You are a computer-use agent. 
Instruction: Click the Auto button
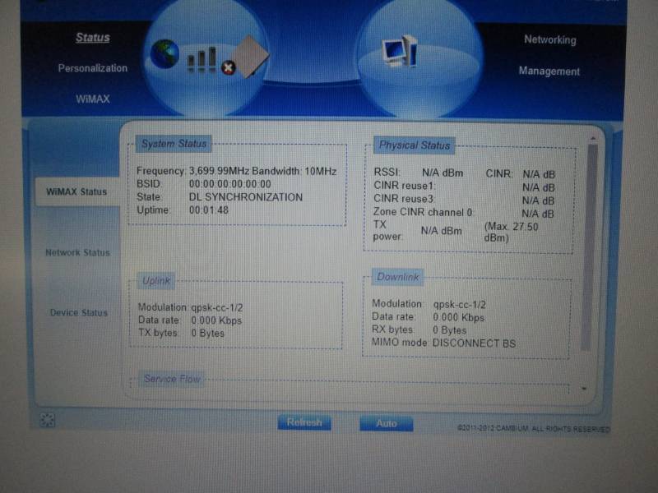(x=387, y=423)
